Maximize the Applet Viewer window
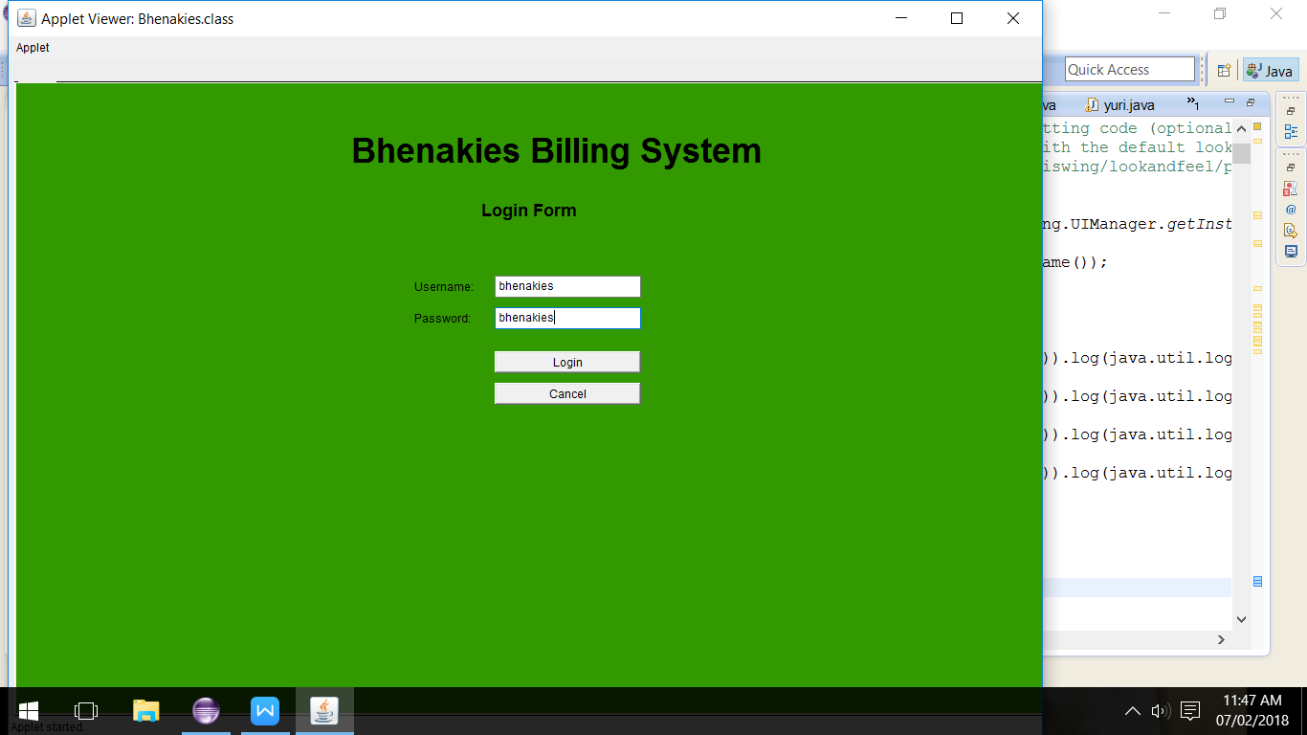 [x=957, y=18]
